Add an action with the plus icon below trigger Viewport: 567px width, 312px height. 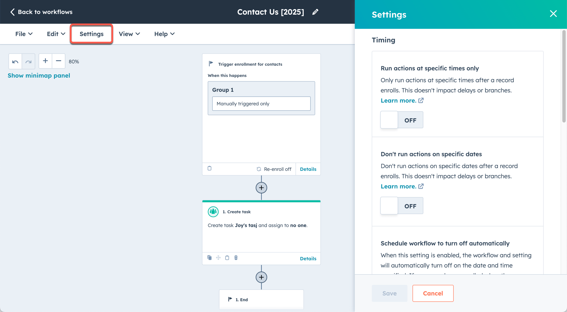[x=261, y=188]
